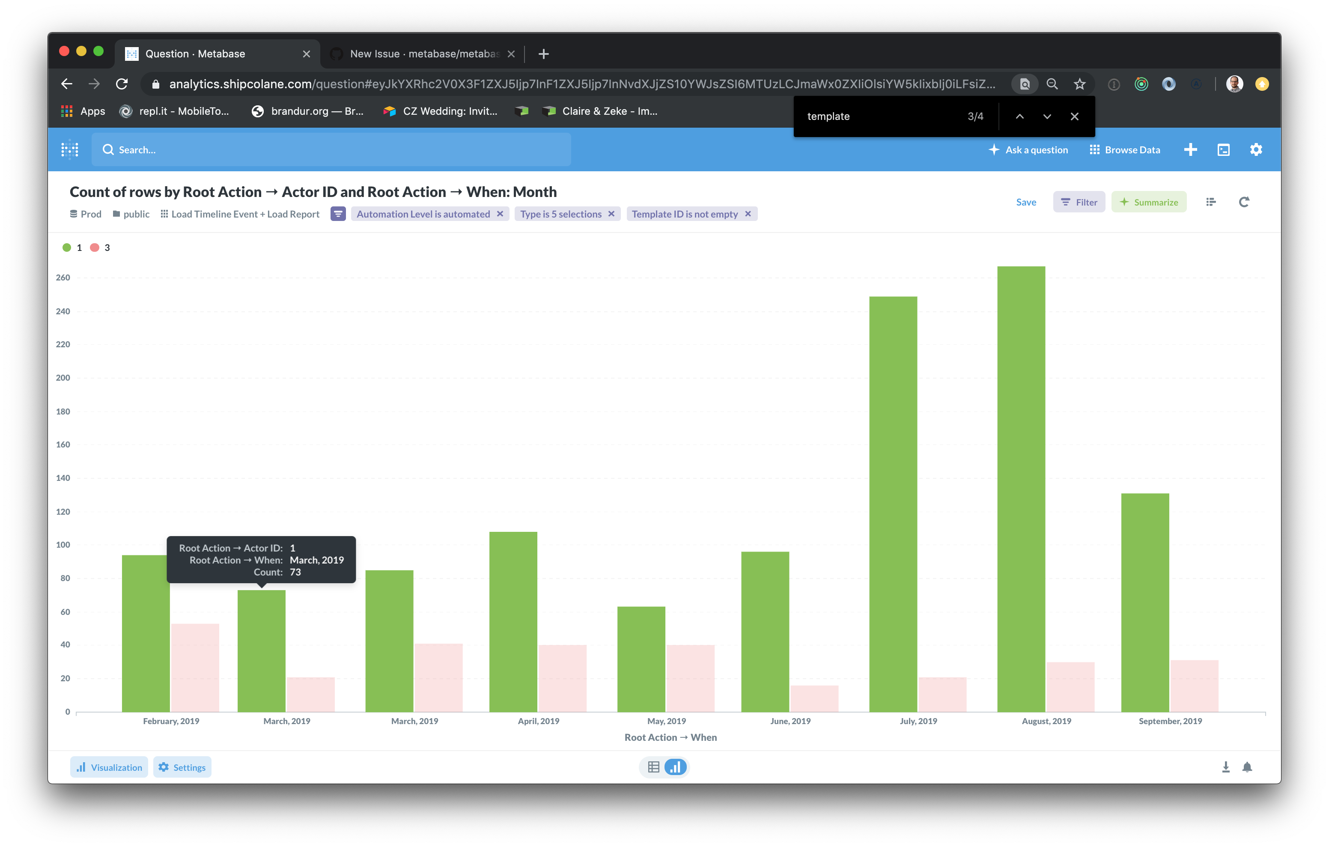1329x847 pixels.
Task: Click the refresh query icon
Action: (1243, 202)
